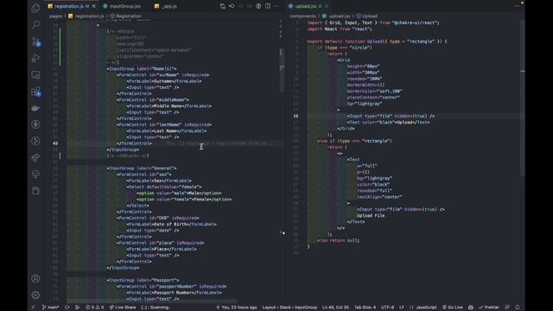Click the compare changes icon in editor toolbar
The height and width of the screenshot is (311, 553).
point(223,6)
